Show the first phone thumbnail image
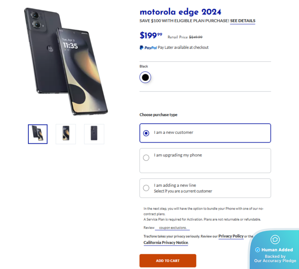Image resolution: width=299 pixels, height=269 pixels. pos(38,134)
